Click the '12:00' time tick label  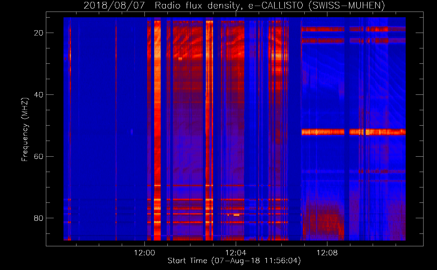click(144, 253)
